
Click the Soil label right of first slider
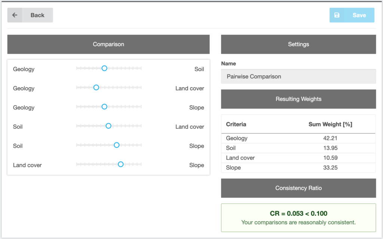point(199,69)
